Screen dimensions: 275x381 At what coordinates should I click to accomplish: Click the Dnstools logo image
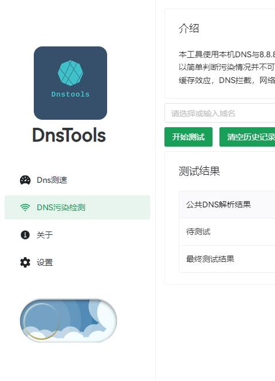pos(70,83)
